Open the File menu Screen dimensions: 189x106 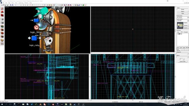tap(3, 3)
